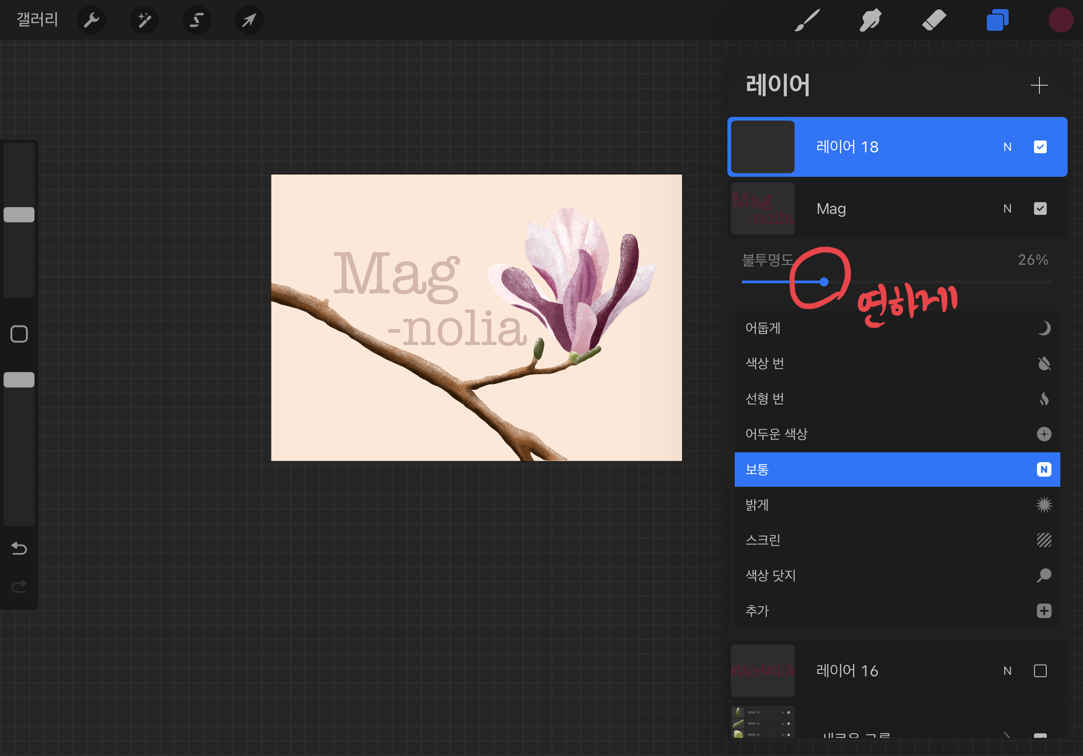1083x756 pixels.
Task: Close the Layers panel via Layers icon
Action: (997, 20)
